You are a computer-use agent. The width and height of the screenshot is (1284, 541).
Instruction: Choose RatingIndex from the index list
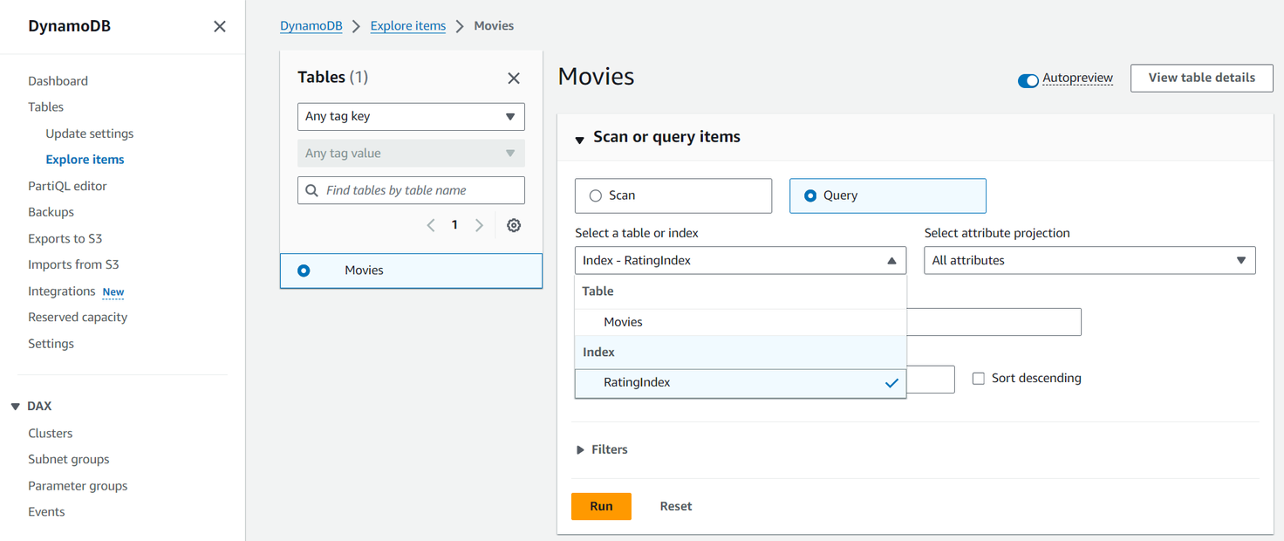coord(637,383)
